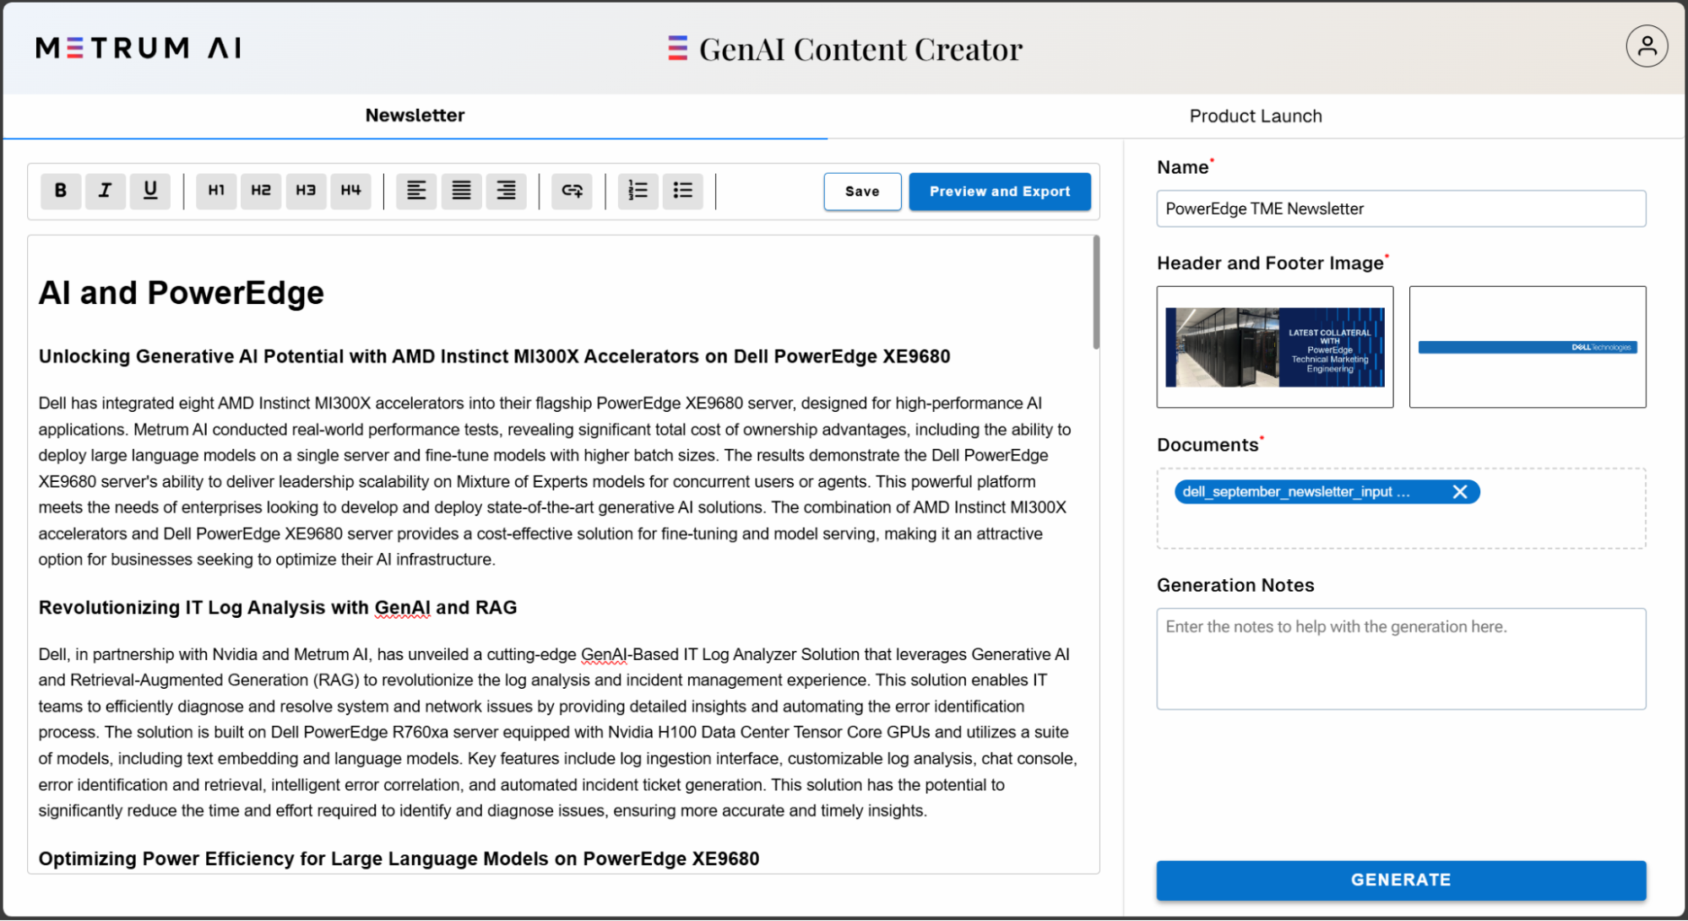Screen dimensions: 1688x921
Task: Toggle underline formatting
Action: coord(150,191)
